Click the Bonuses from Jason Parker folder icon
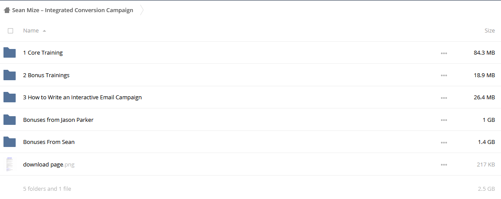The image size is (501, 199). [x=10, y=120]
